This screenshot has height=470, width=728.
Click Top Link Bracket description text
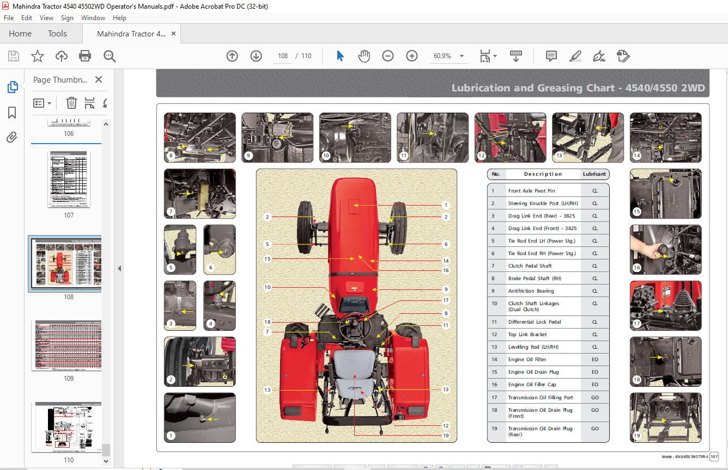pyautogui.click(x=527, y=335)
